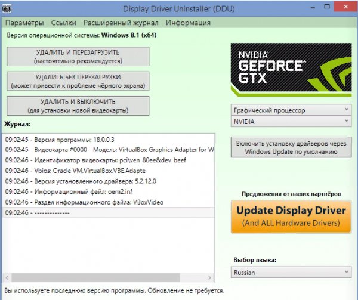This screenshot has width=358, height=300.
Task: Click the update status text at bottom
Action: (114, 290)
